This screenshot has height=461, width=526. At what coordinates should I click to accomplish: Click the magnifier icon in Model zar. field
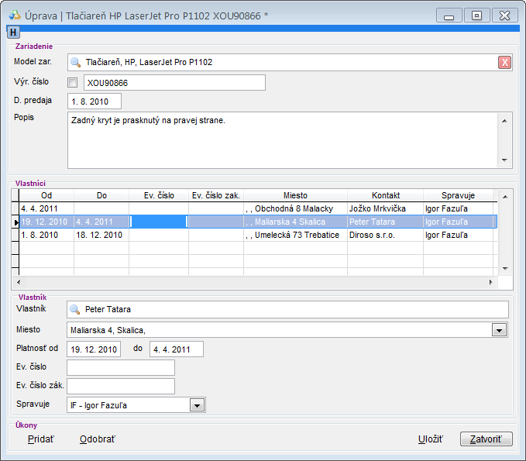click(75, 63)
